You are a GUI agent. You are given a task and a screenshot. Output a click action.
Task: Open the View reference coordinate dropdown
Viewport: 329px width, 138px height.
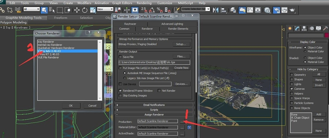click(x=105, y=9)
